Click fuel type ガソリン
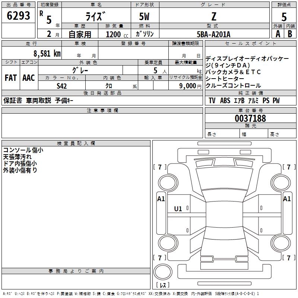 (x=145, y=34)
